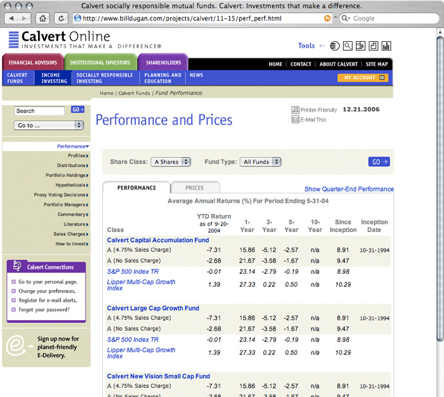Open the Planning and Education menu

(x=163, y=78)
